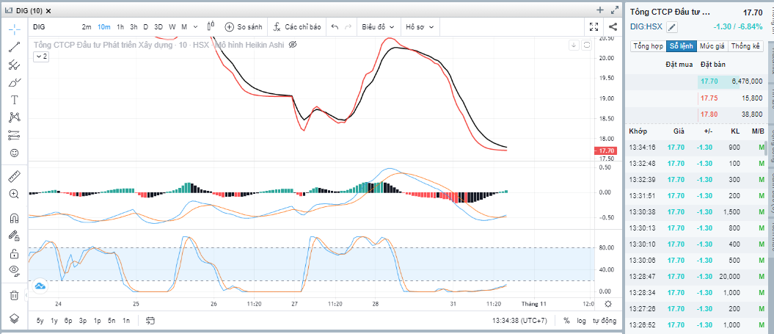Open the Mức giá tab
Viewport: 774px width, 334px height.
(x=712, y=46)
